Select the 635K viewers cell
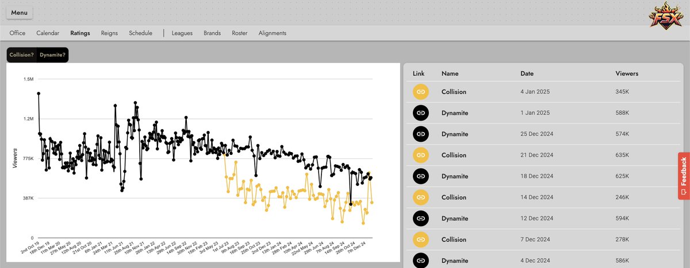The width and height of the screenshot is (690, 268). [622, 155]
